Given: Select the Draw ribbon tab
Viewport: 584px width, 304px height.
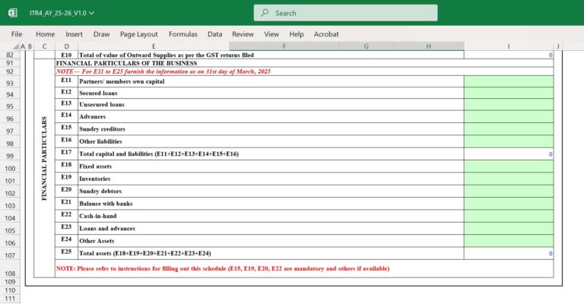Looking at the screenshot, I should pos(102,34).
